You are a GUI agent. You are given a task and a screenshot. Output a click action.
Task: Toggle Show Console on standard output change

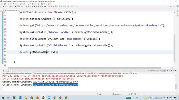(x=162, y=71)
